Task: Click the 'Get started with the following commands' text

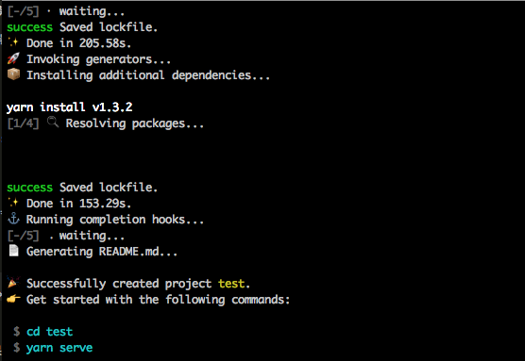Action: 158,300
